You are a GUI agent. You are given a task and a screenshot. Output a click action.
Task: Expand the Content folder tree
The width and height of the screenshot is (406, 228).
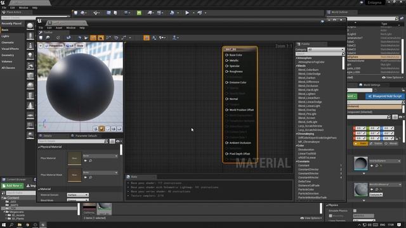pyautogui.click(x=3, y=198)
